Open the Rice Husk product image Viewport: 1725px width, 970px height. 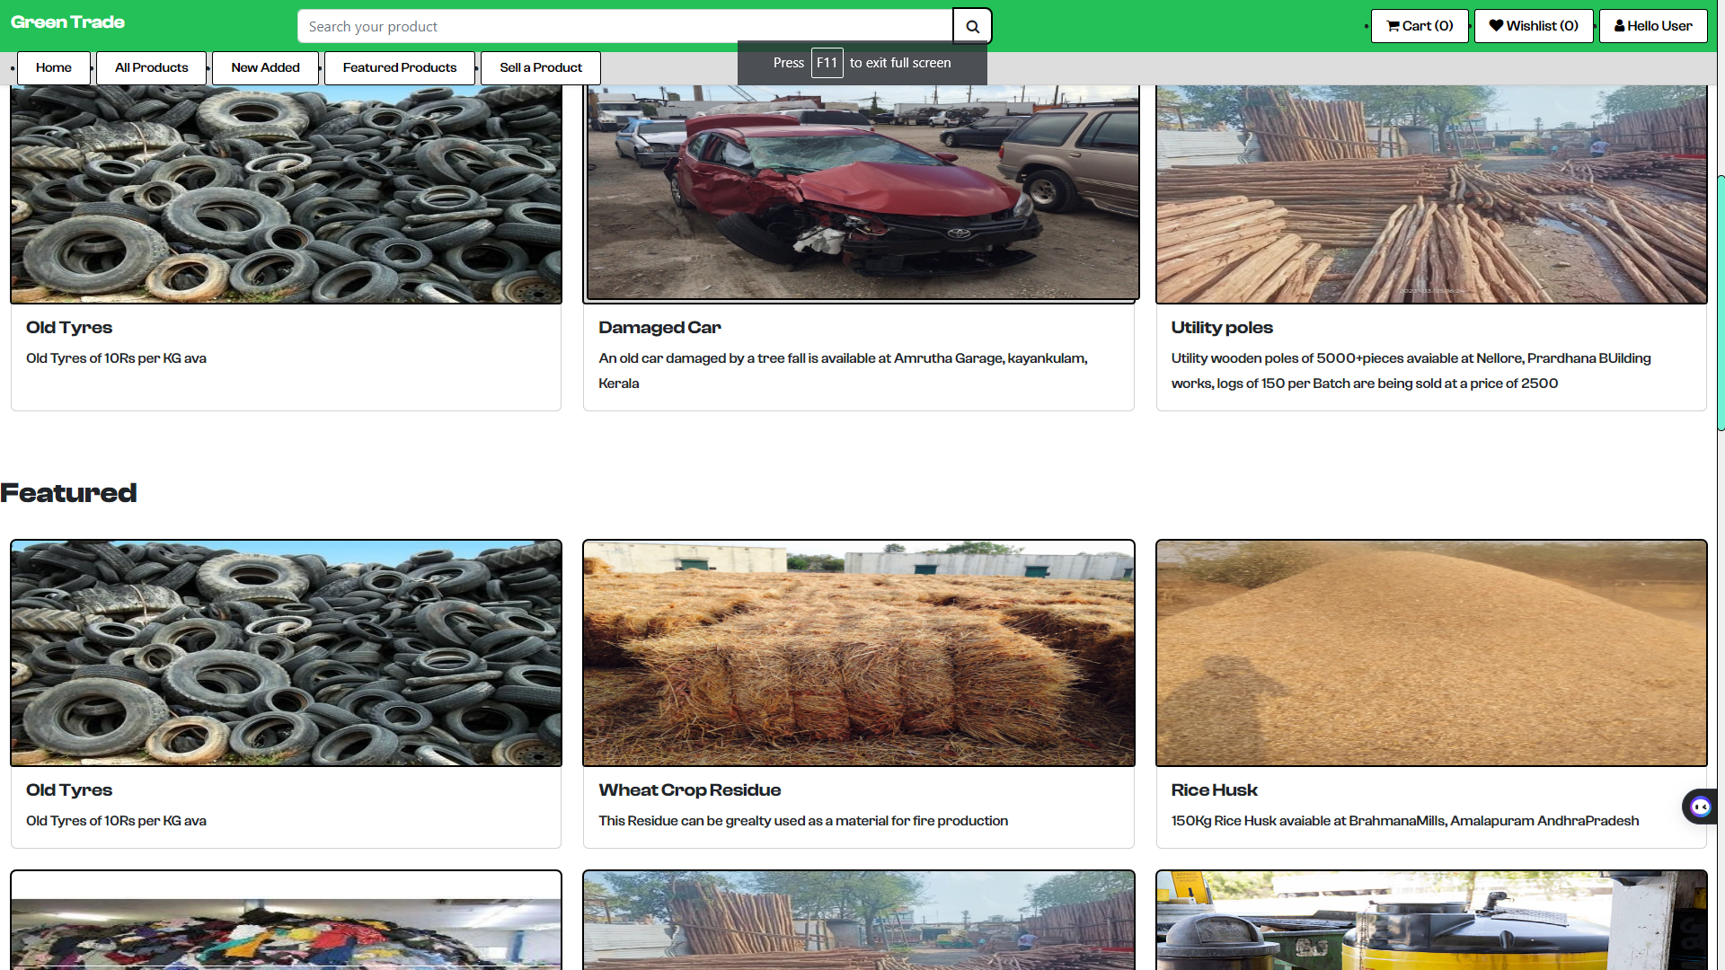click(x=1431, y=653)
